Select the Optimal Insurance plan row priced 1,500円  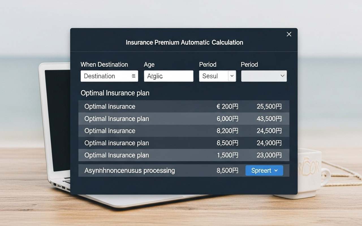point(117,155)
